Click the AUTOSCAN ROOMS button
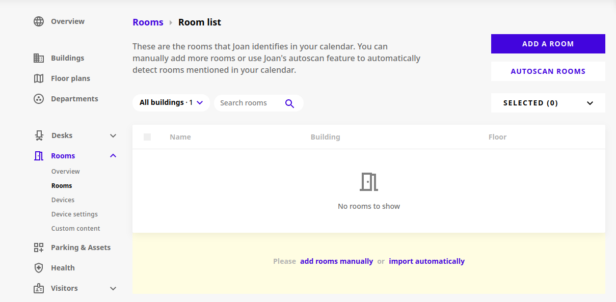 (548, 71)
